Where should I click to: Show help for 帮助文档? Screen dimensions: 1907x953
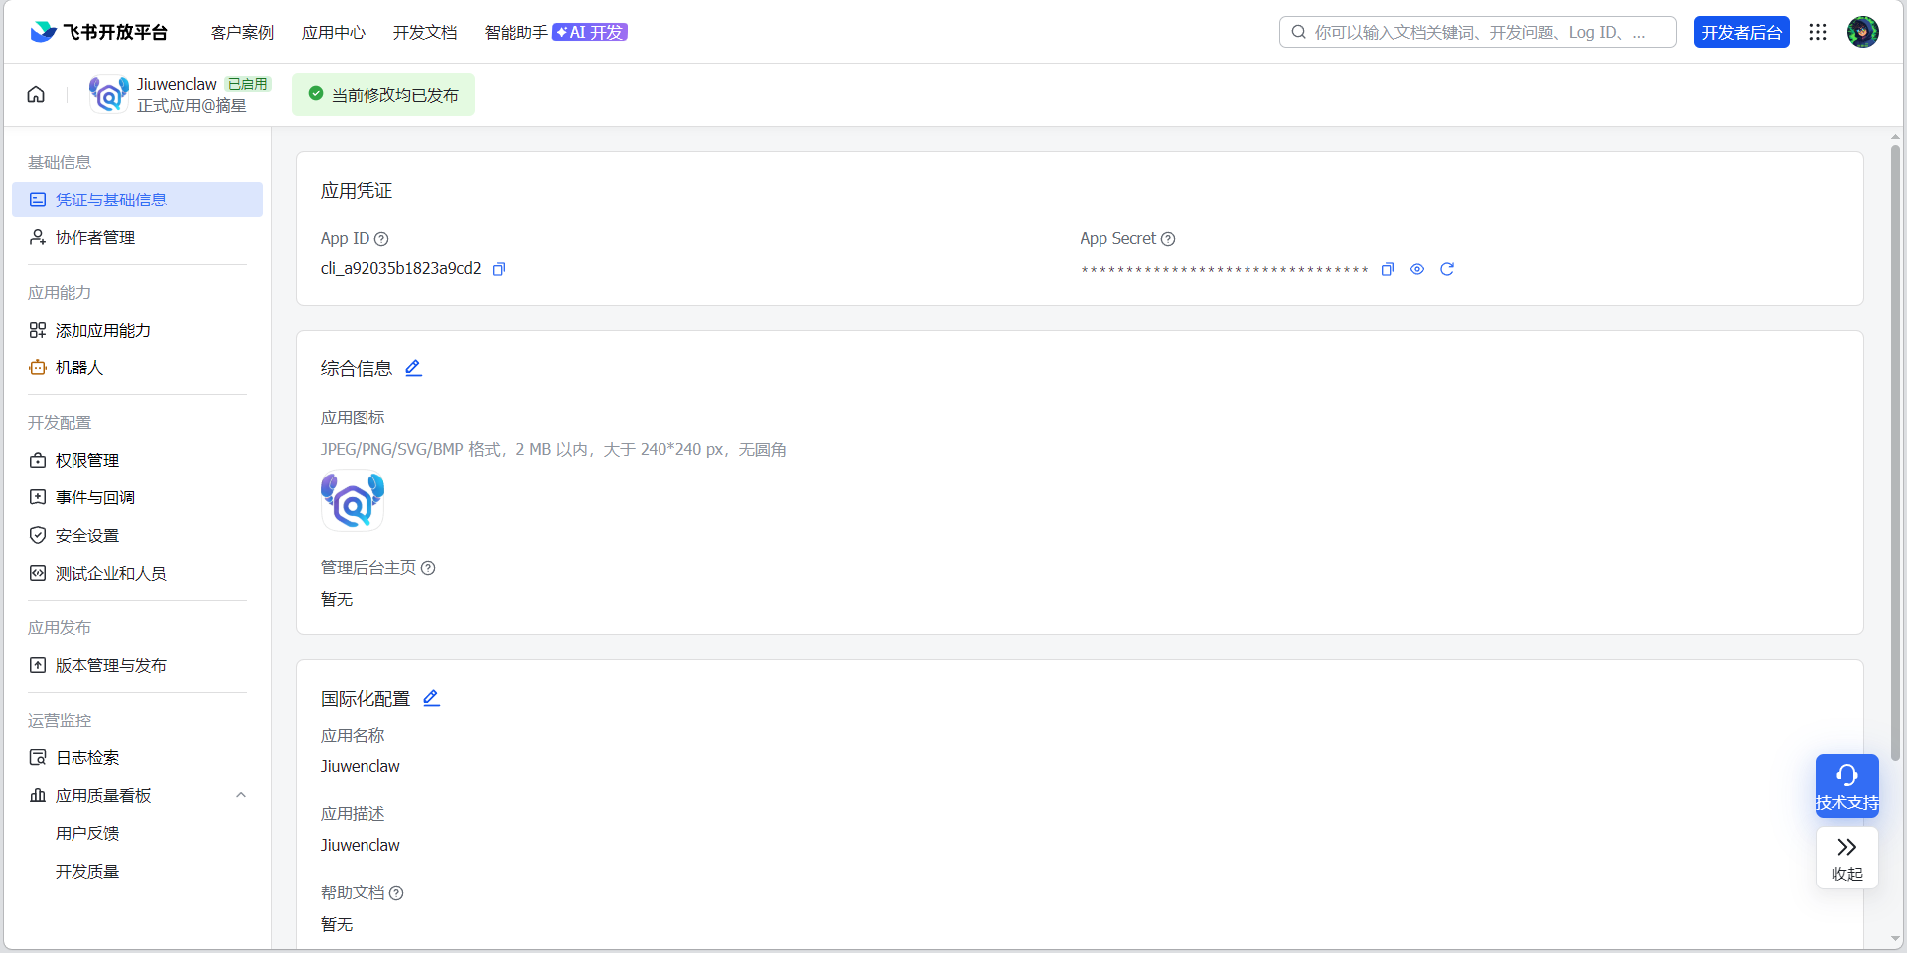click(x=396, y=893)
